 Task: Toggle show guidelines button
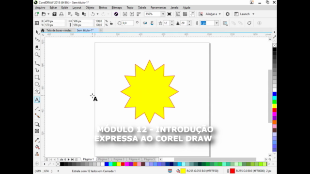coord(192,14)
